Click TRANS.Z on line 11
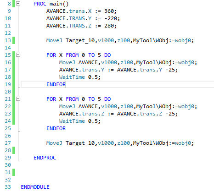The image size is (214, 192). point(80,26)
